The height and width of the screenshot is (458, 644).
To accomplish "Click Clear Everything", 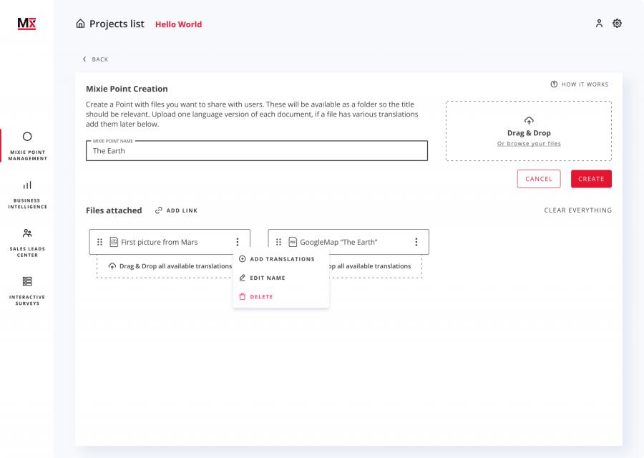I will pos(577,210).
